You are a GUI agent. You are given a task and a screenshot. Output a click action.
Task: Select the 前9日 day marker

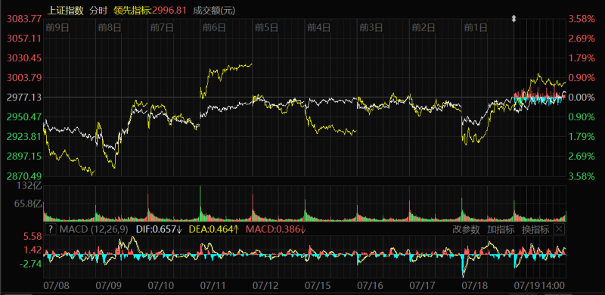coord(57,27)
